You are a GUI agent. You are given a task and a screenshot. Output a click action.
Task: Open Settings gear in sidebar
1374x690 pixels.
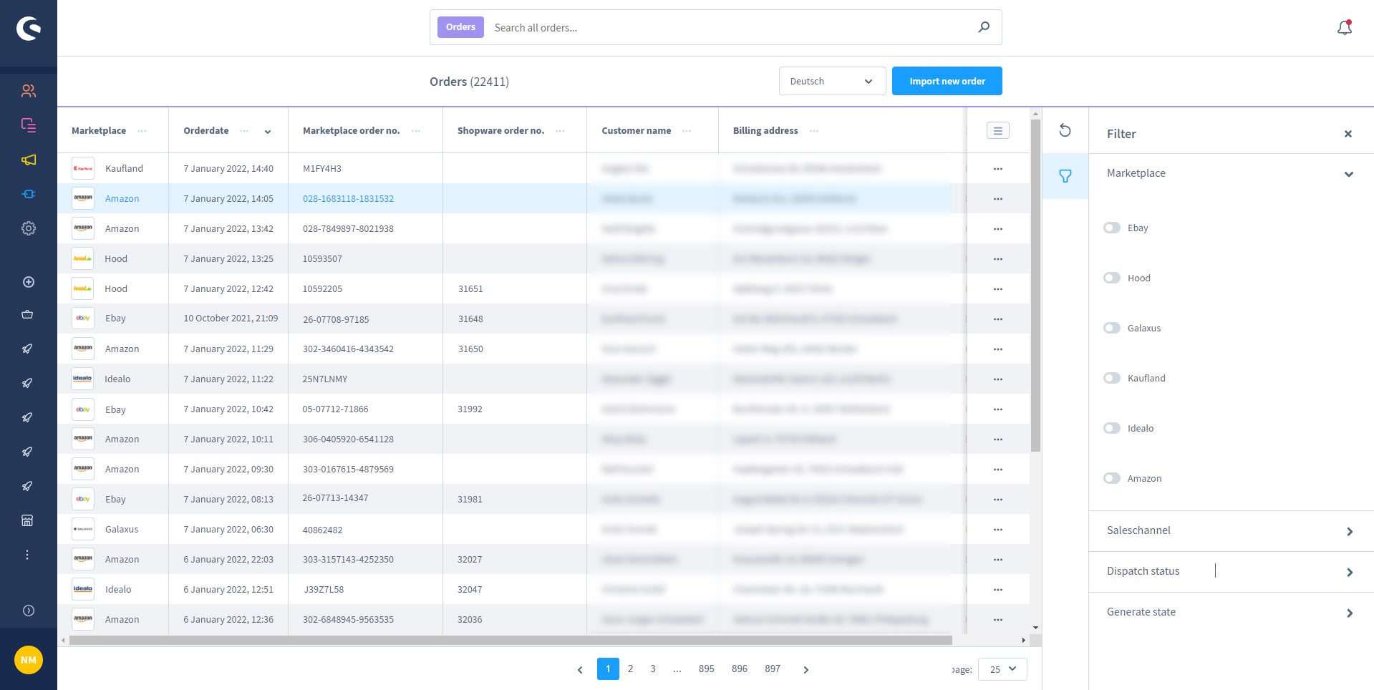[x=29, y=228]
